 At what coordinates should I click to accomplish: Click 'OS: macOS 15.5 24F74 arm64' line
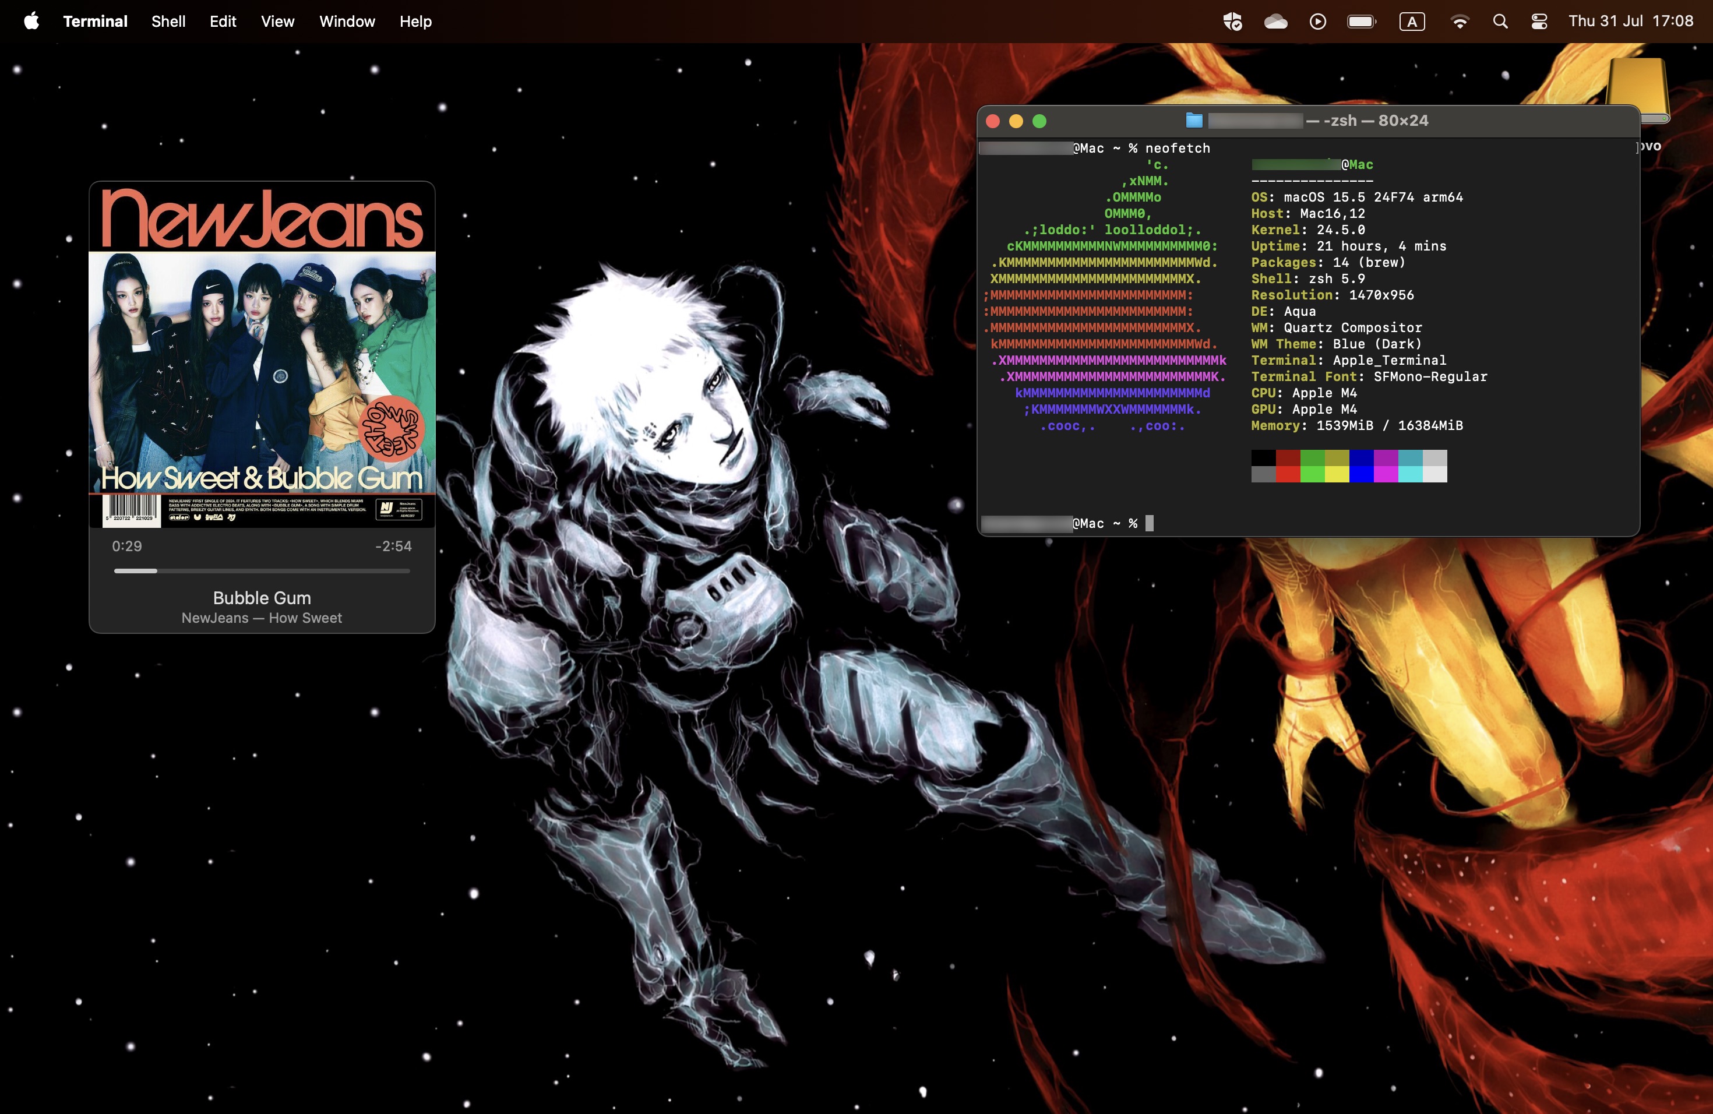click(1357, 196)
